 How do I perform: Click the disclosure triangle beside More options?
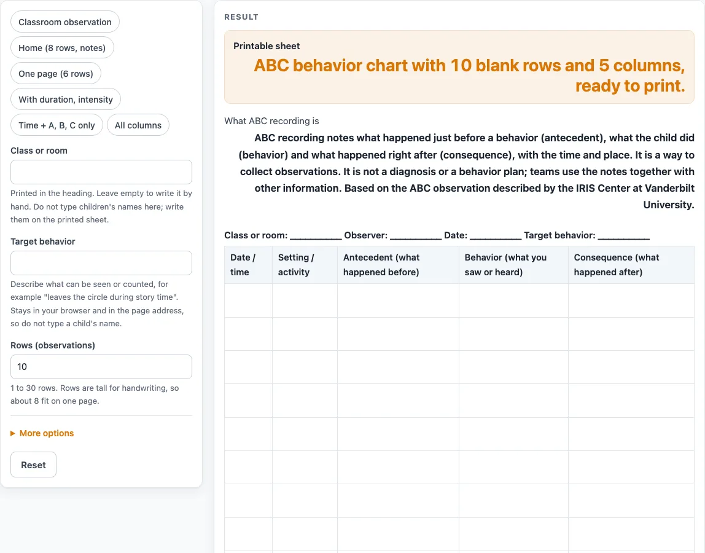point(13,433)
